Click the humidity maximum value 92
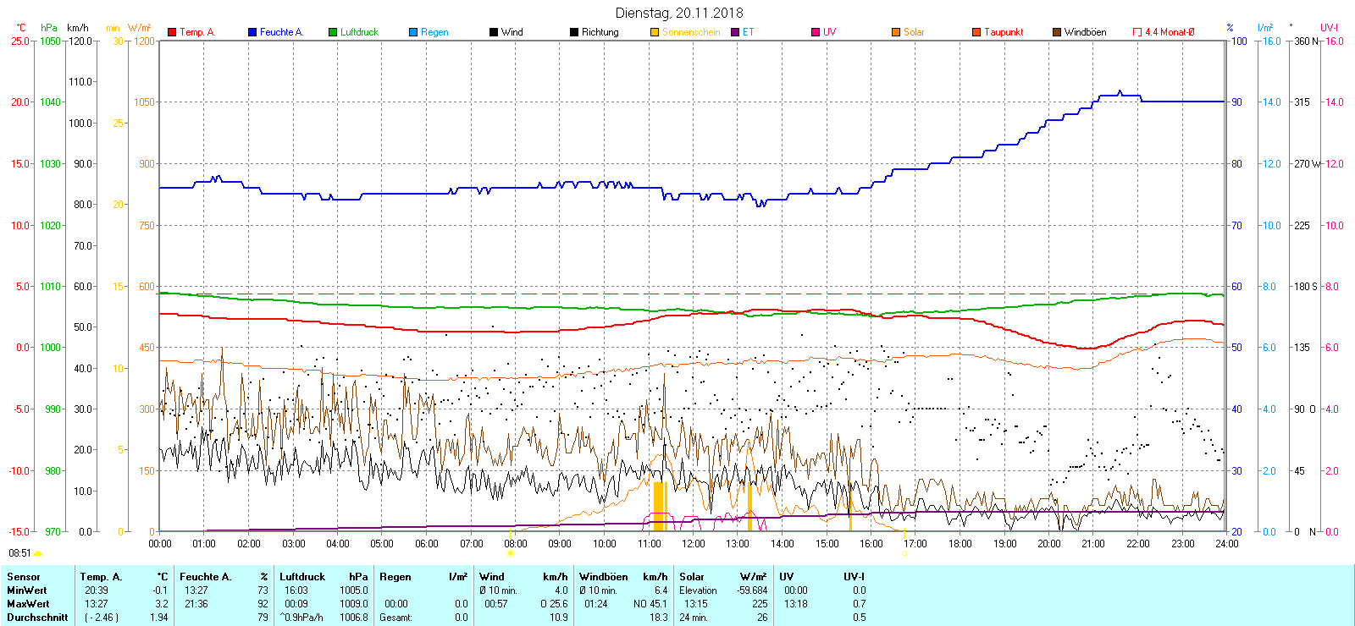Screen dimensions: 1355x626 pyautogui.click(x=263, y=604)
